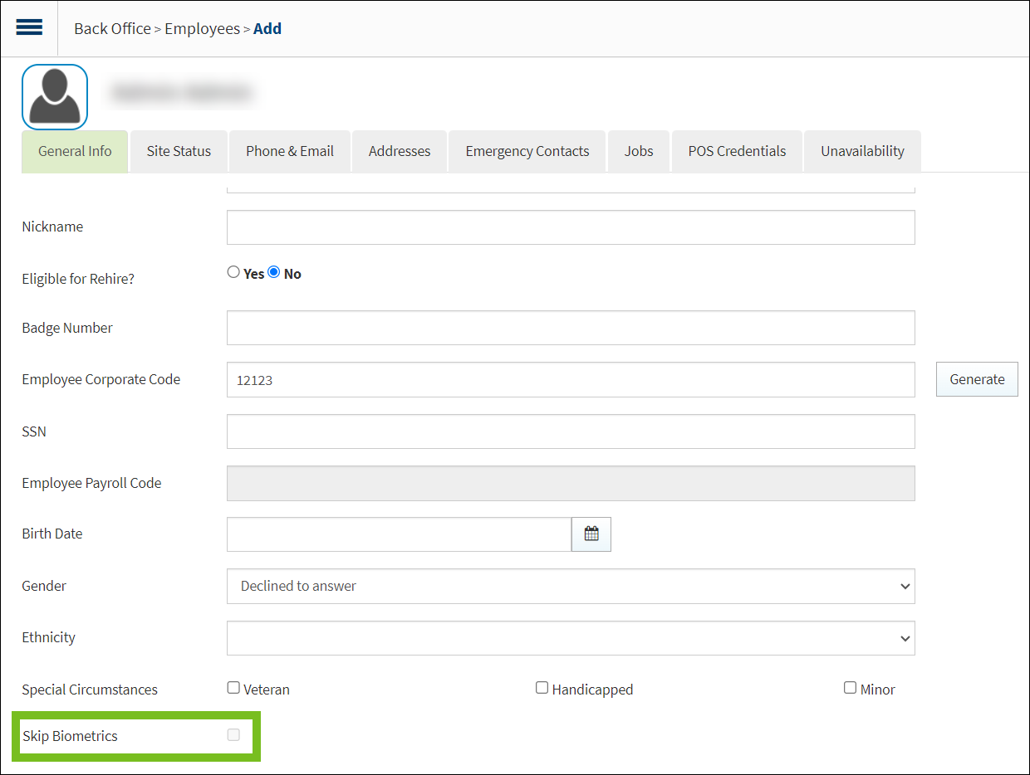Focus the SSN input field
The width and height of the screenshot is (1030, 775).
(570, 431)
